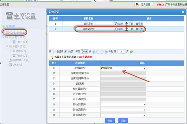Viewport: 187px width, 124px height.
Task: Open the gear settings for 400号码彩铃
Action: (137, 29)
